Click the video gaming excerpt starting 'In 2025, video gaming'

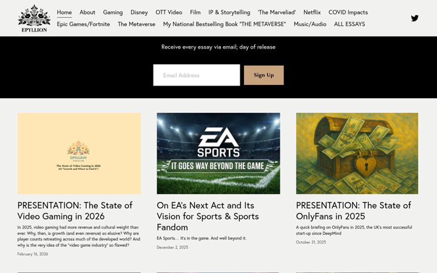coord(78,236)
